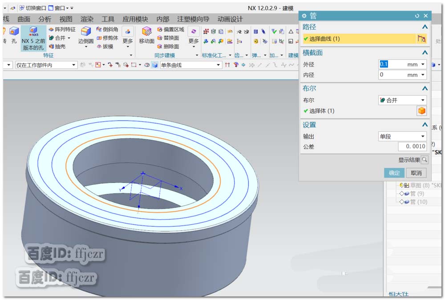Choose the Chamfer (倒斜角) tool
Screen dimensions: 445x300
pyautogui.click(x=107, y=29)
